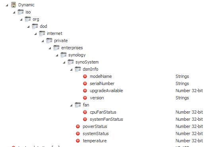Image resolution: width=222 pixels, height=147 pixels.
Task: Select the internet label
Action: pos(55,33)
